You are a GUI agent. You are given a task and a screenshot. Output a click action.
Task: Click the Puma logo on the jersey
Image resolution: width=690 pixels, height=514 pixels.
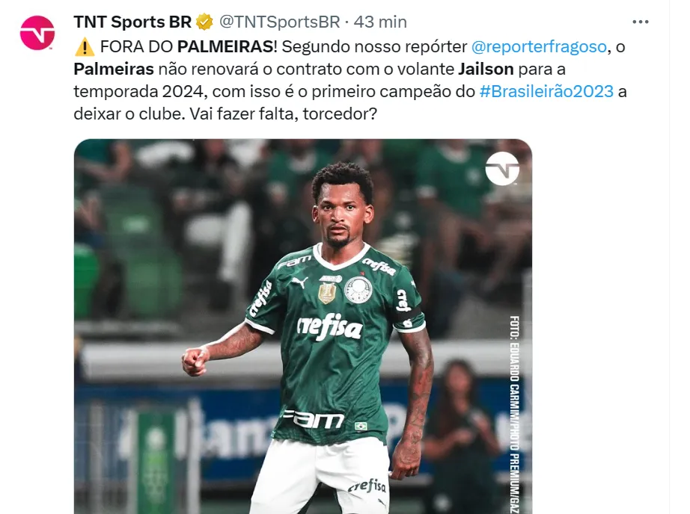299,282
